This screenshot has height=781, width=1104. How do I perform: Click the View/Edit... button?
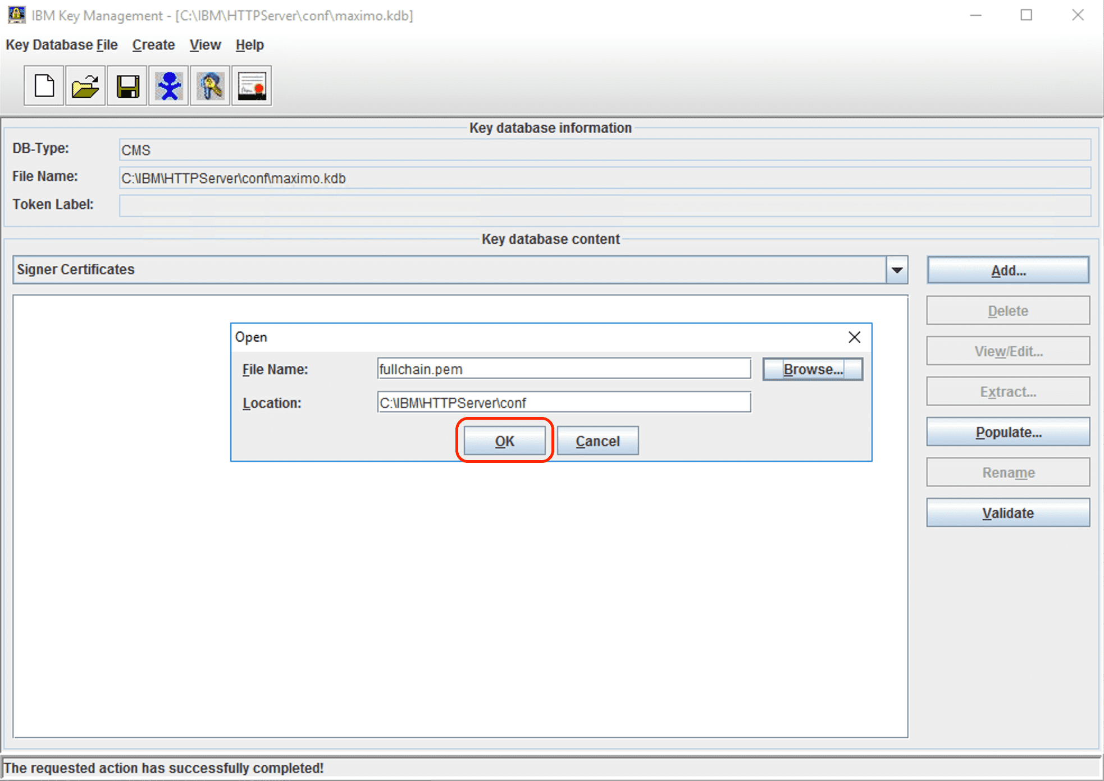[x=1009, y=351]
